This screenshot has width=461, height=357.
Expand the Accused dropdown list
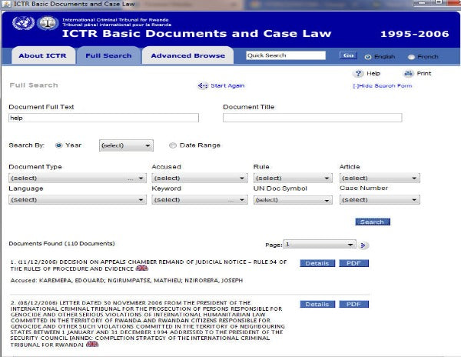tap(198, 178)
